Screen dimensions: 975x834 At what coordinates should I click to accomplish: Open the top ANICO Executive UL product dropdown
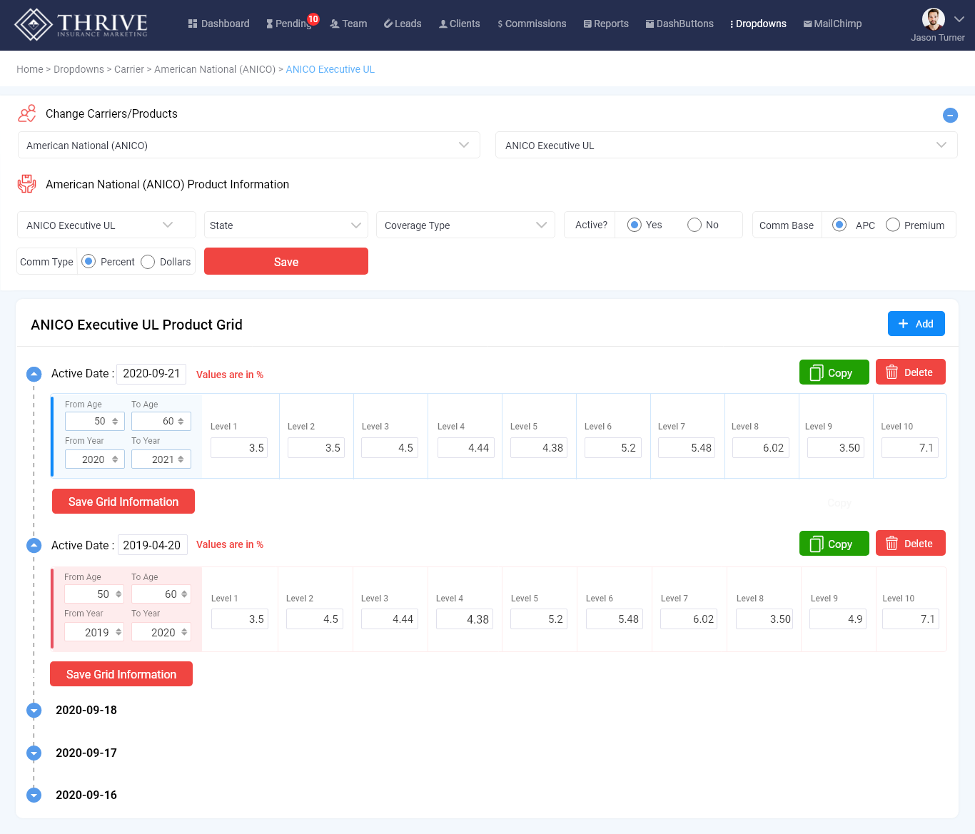click(726, 145)
